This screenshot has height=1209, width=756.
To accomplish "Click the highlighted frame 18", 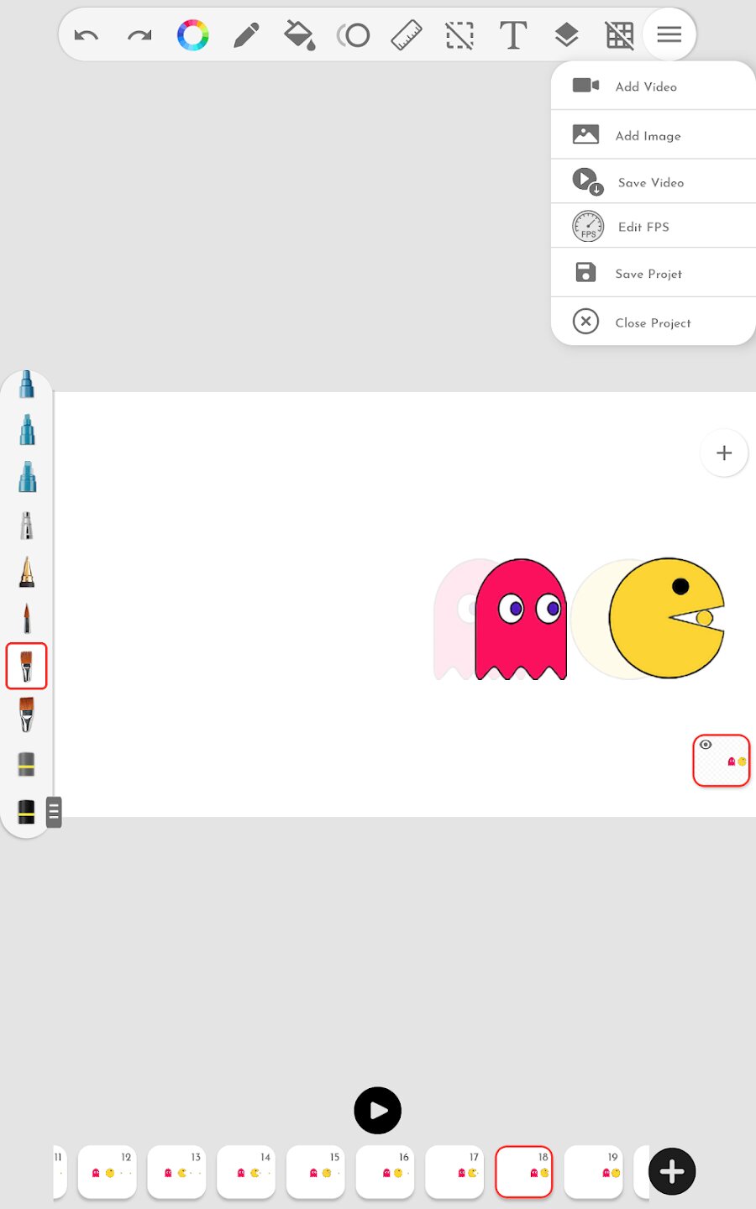I will coord(524,1171).
